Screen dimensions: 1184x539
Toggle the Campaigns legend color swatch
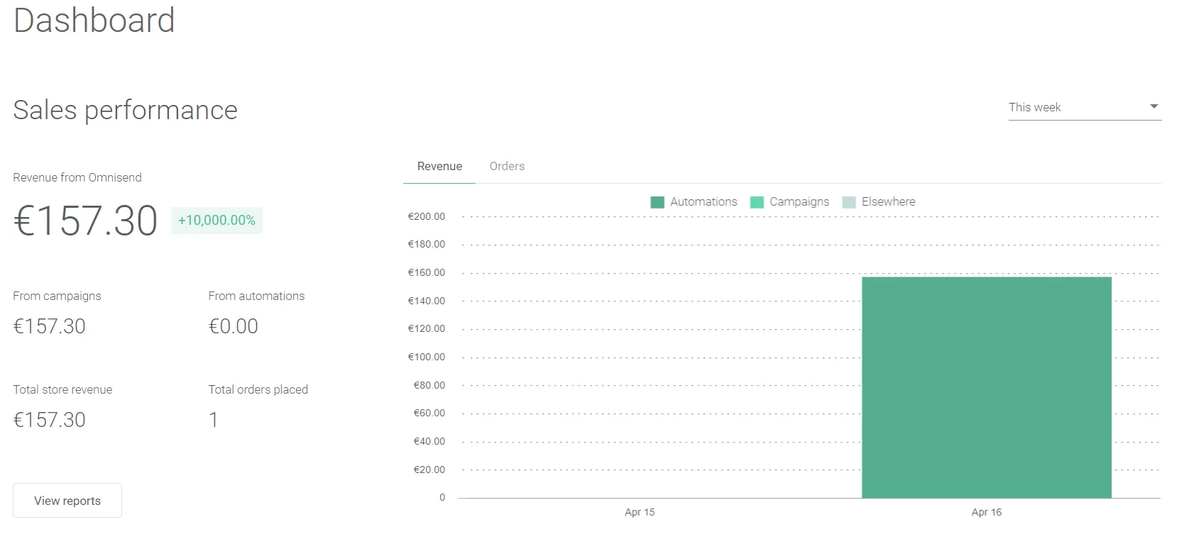click(757, 202)
